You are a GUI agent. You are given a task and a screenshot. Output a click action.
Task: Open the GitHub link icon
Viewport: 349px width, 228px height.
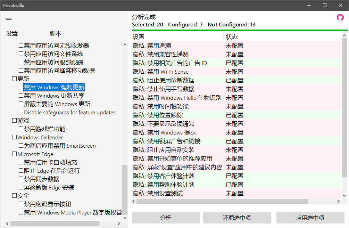(x=340, y=17)
